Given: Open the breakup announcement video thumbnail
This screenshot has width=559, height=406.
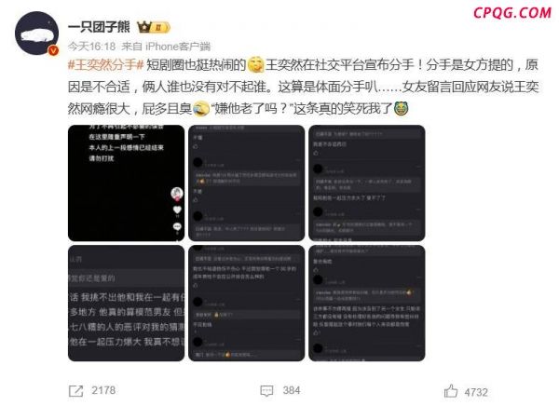Looking at the screenshot, I should [x=126, y=183].
